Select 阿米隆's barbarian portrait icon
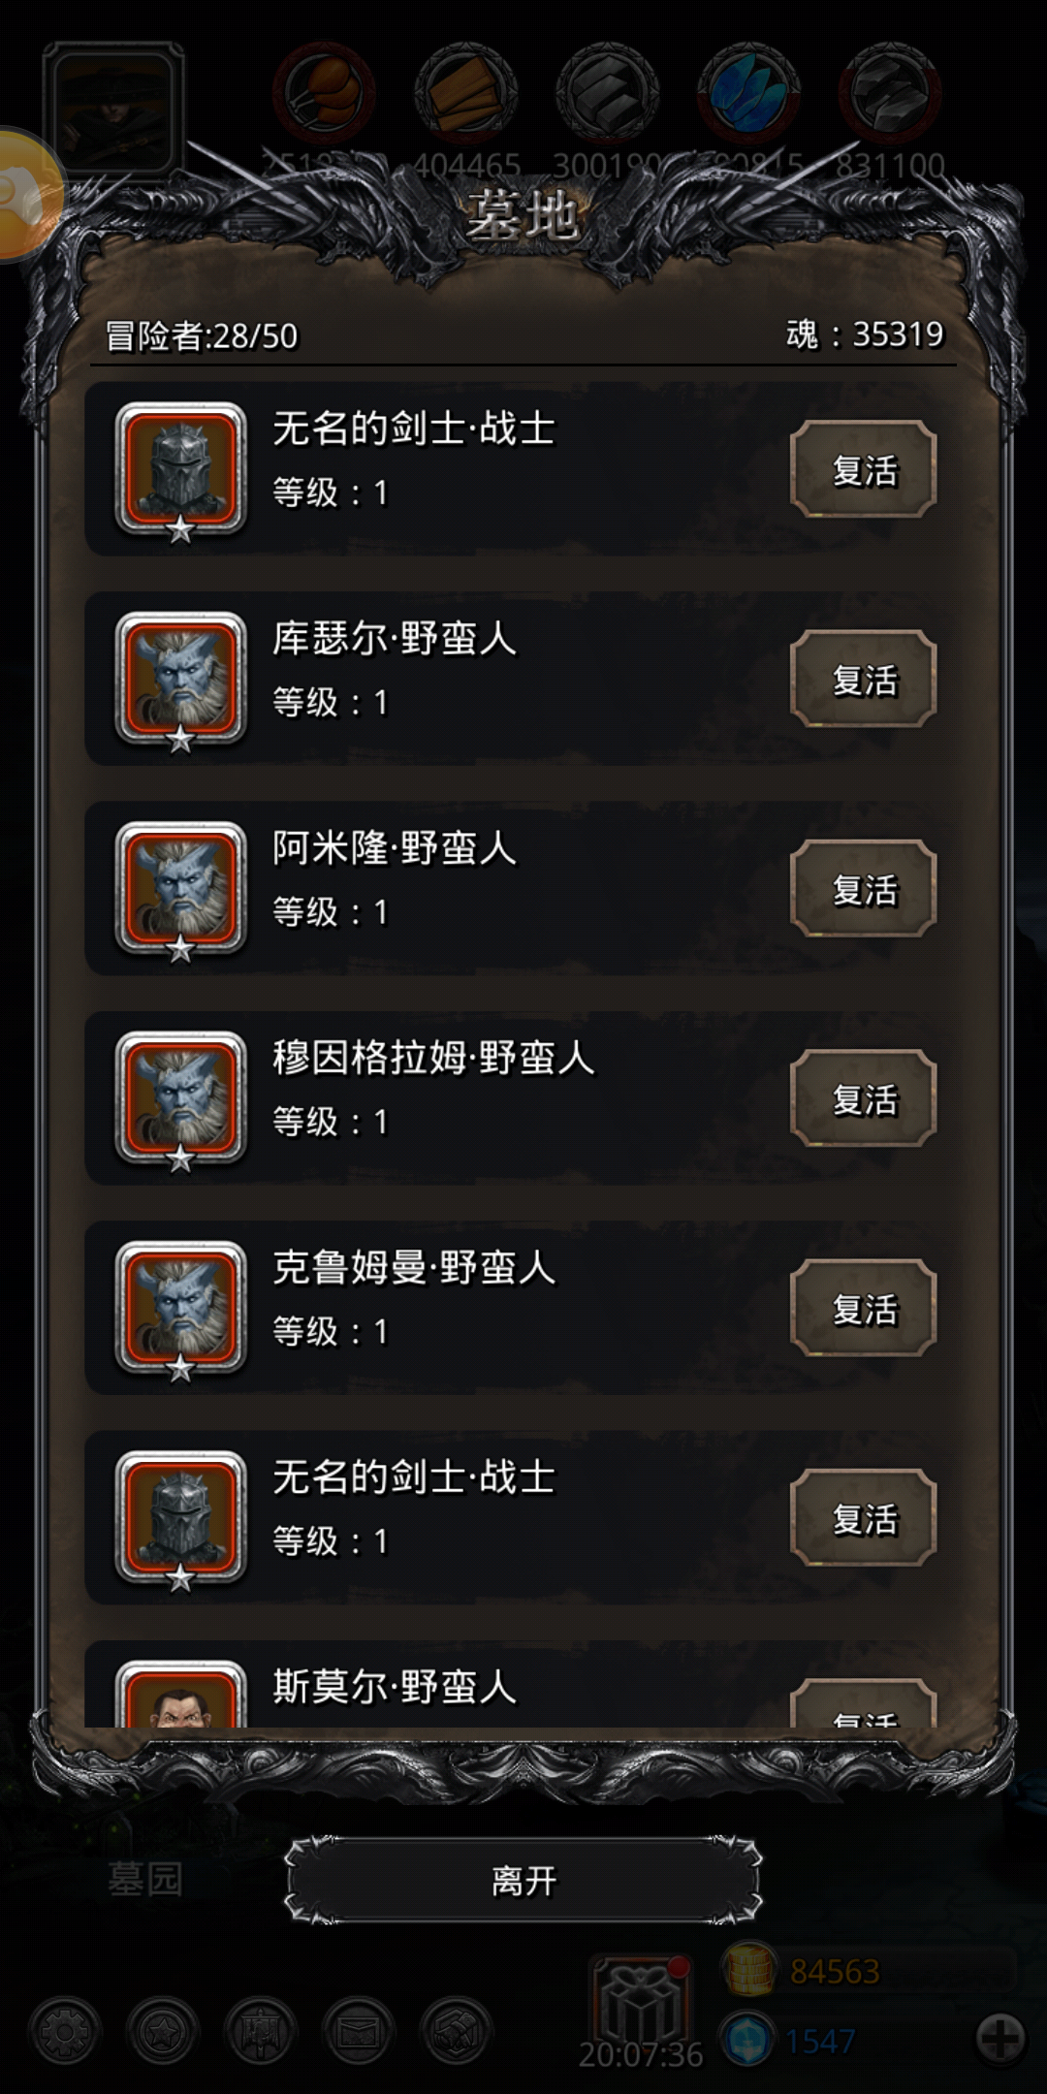This screenshot has width=1047, height=2094. point(180,890)
